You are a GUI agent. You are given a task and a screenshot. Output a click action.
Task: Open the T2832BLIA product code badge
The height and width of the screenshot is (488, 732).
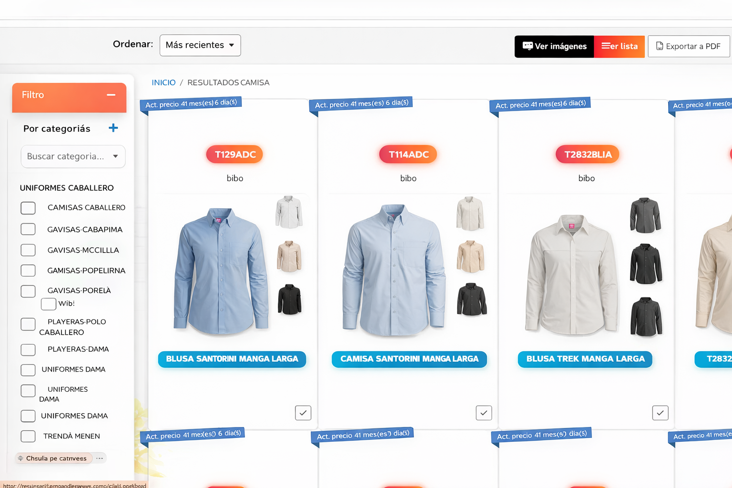(x=587, y=154)
